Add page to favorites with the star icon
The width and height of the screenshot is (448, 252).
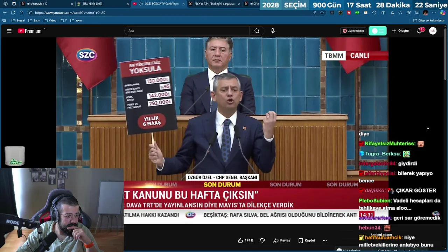point(322,13)
